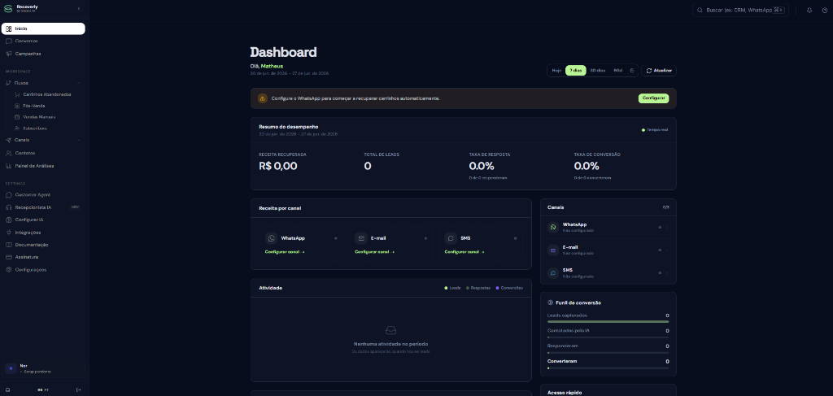Toggle Respostas series in Atividade legend

point(478,288)
